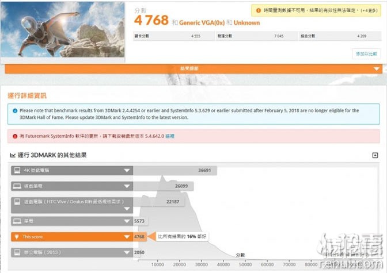Click the trophy icon in This score row
Image resolution: width=387 pixels, height=273 pixels.
(17, 237)
